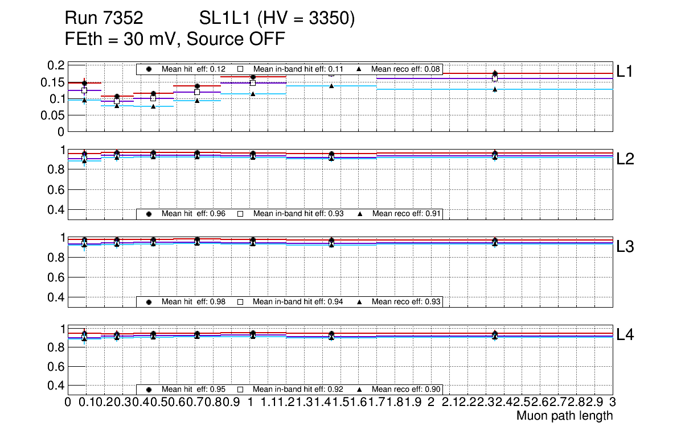
Task: Select the L3 panel label
Action: (626, 247)
